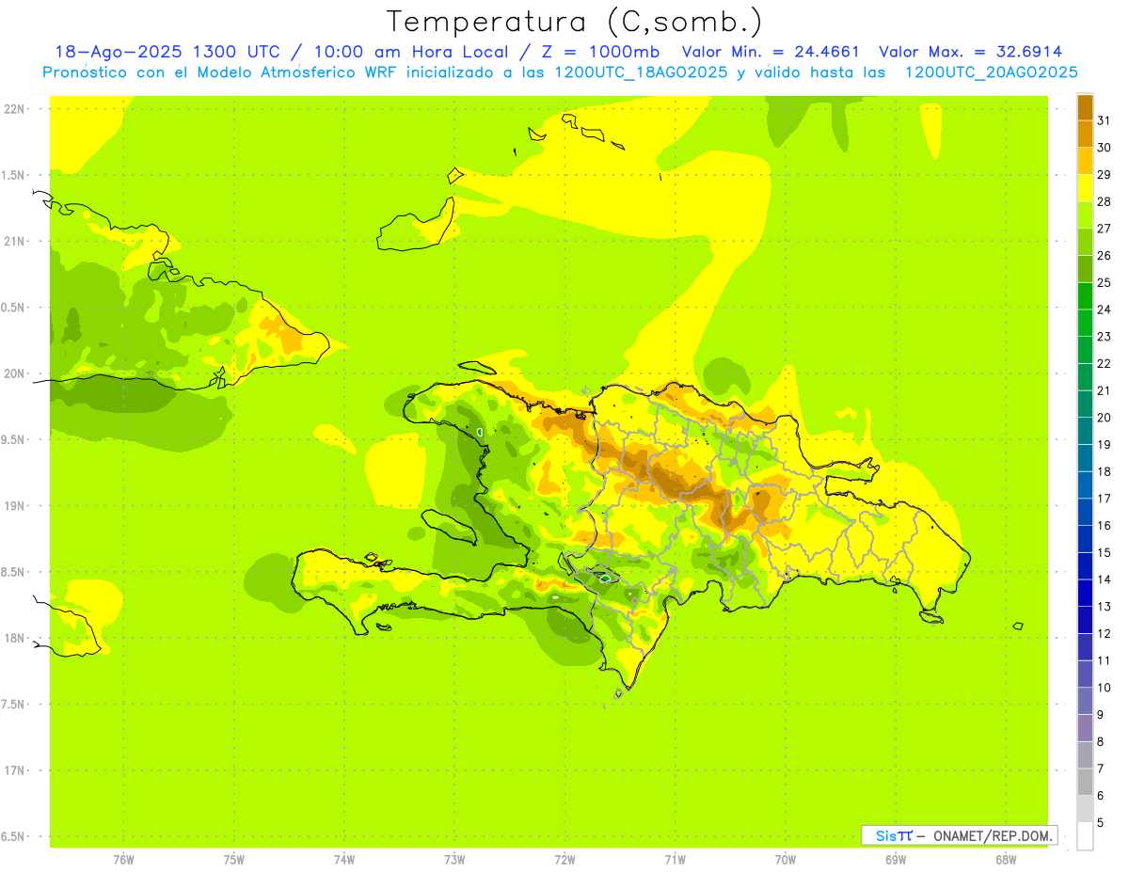Click the legend value '20'
This screenshot has height=872, width=1129.
click(x=1104, y=418)
